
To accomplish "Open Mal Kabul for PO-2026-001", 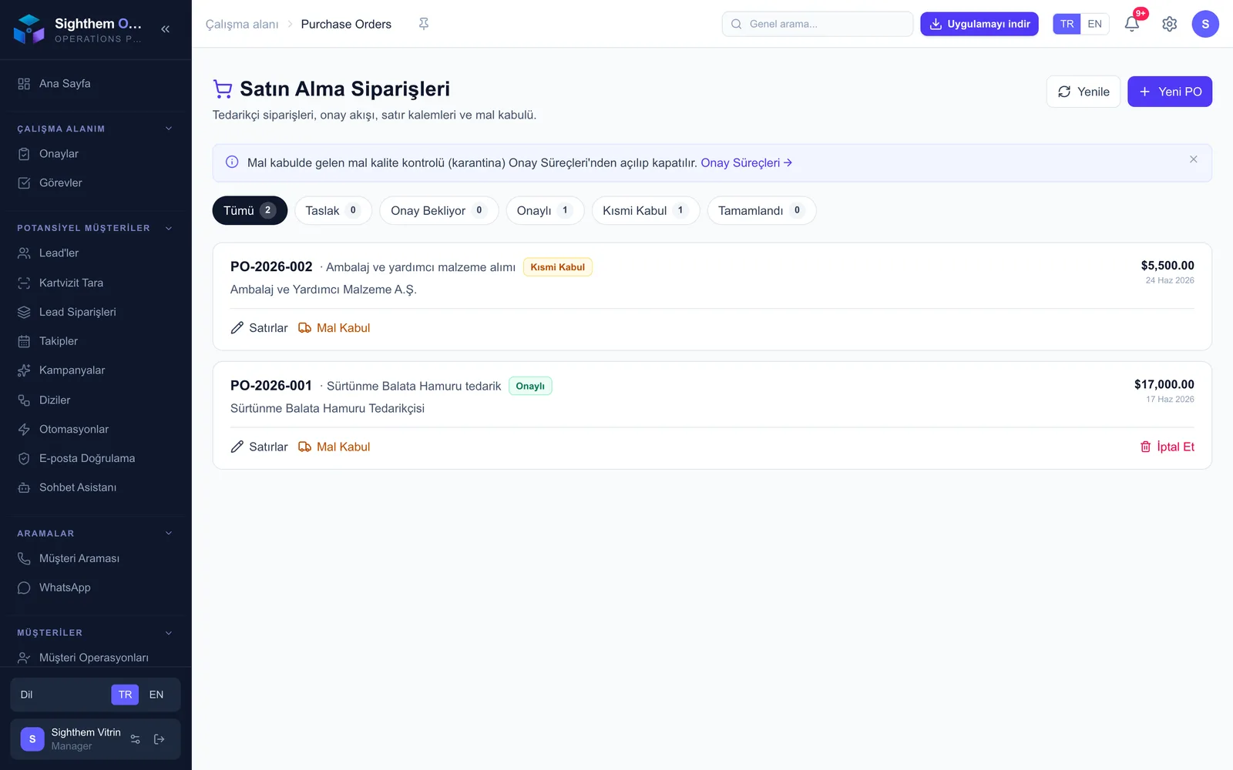I will (x=334, y=447).
